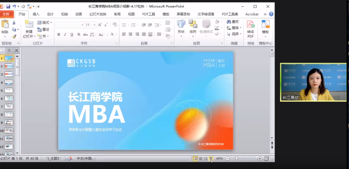Cut selection with the scissors icon
The image size is (349, 169).
[x=14, y=23]
